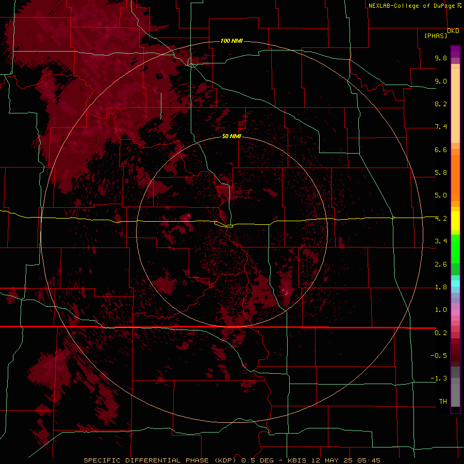
Task: Click the -1.3 value on color scale
Action: click(439, 378)
